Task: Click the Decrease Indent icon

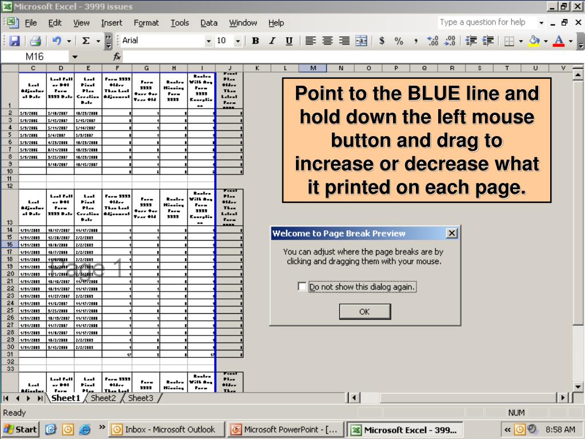Action: click(471, 41)
